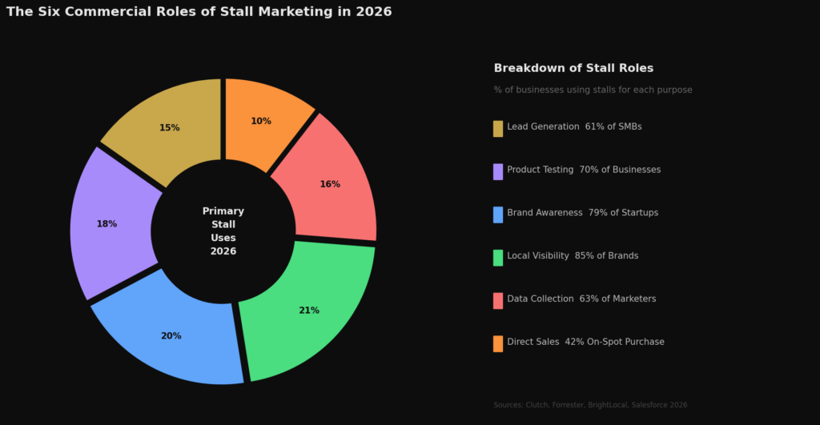The height and width of the screenshot is (425, 820).
Task: Click the 'Brand Awareness 79% of Startups' label
Action: pyautogui.click(x=583, y=213)
